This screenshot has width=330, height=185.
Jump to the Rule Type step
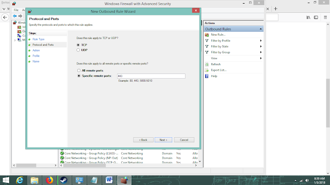click(x=38, y=39)
